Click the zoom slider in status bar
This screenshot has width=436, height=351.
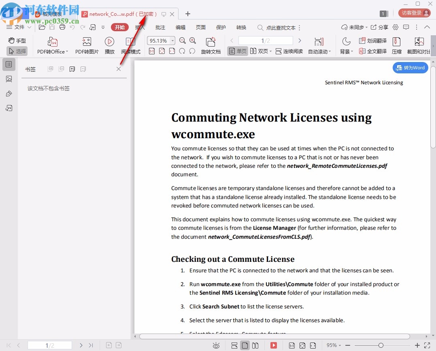[381, 345]
